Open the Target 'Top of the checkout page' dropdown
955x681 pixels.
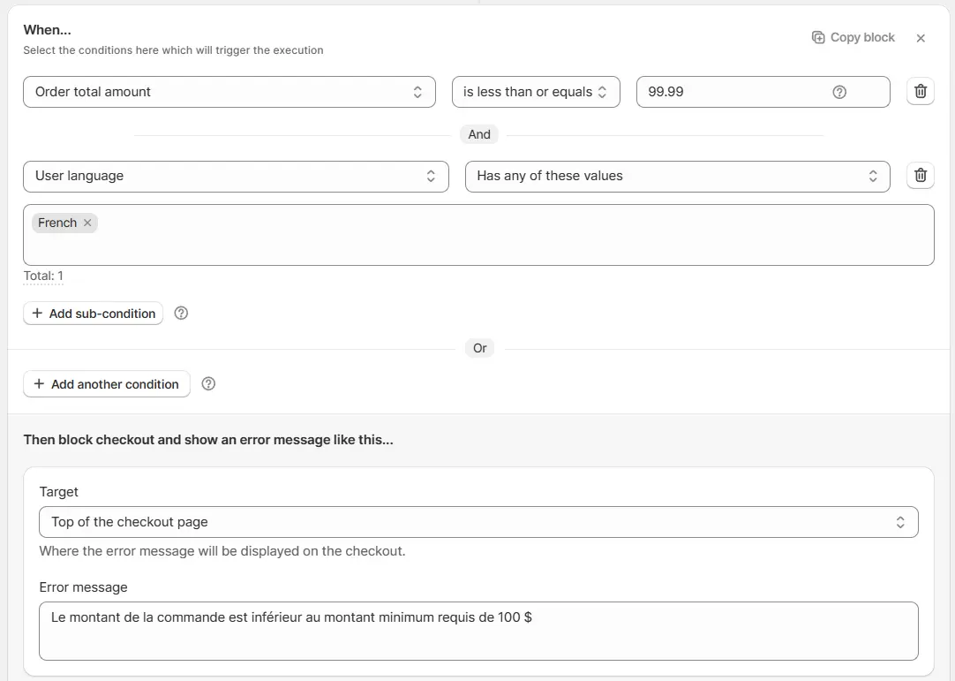pos(478,522)
